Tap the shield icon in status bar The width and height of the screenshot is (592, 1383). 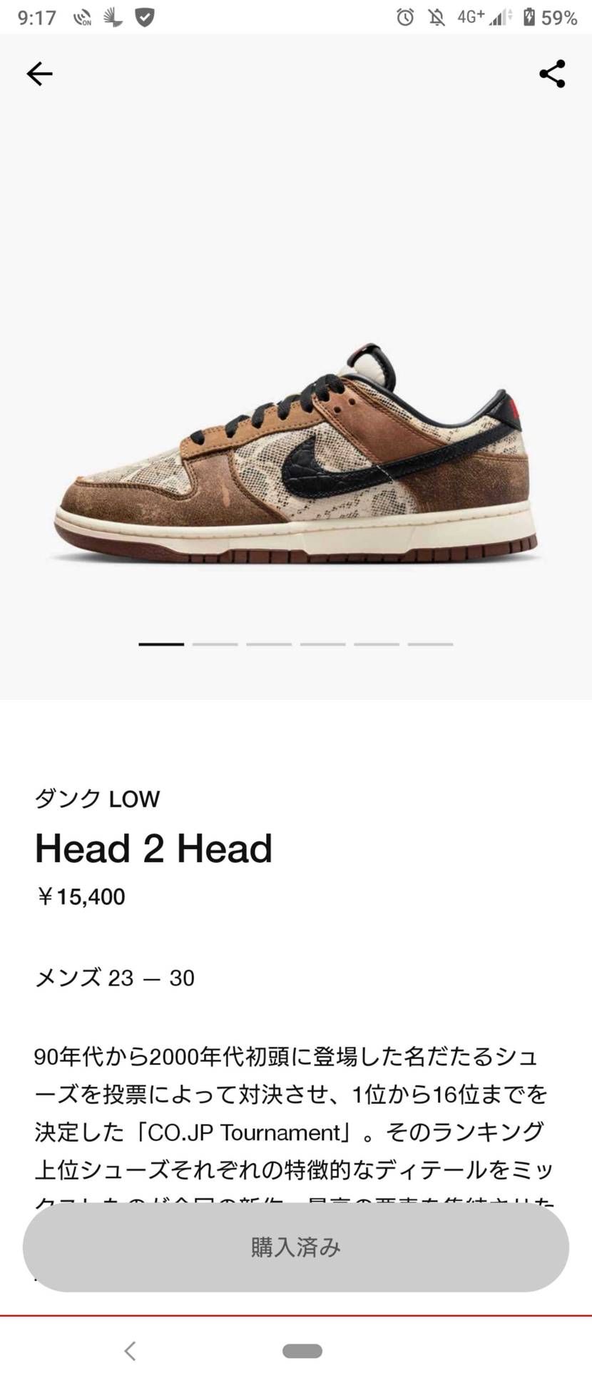click(x=145, y=17)
